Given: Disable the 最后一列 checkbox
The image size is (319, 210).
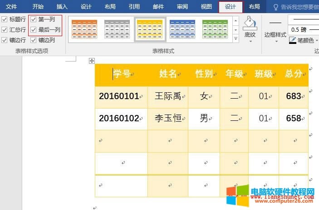Looking at the screenshot, I should click(x=33, y=29).
